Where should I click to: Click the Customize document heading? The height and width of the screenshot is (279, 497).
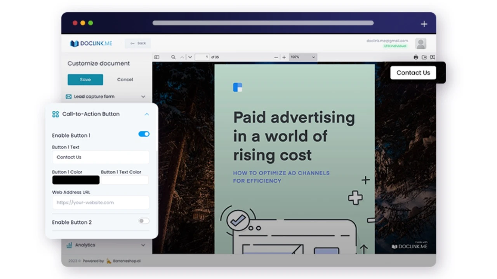click(x=99, y=64)
